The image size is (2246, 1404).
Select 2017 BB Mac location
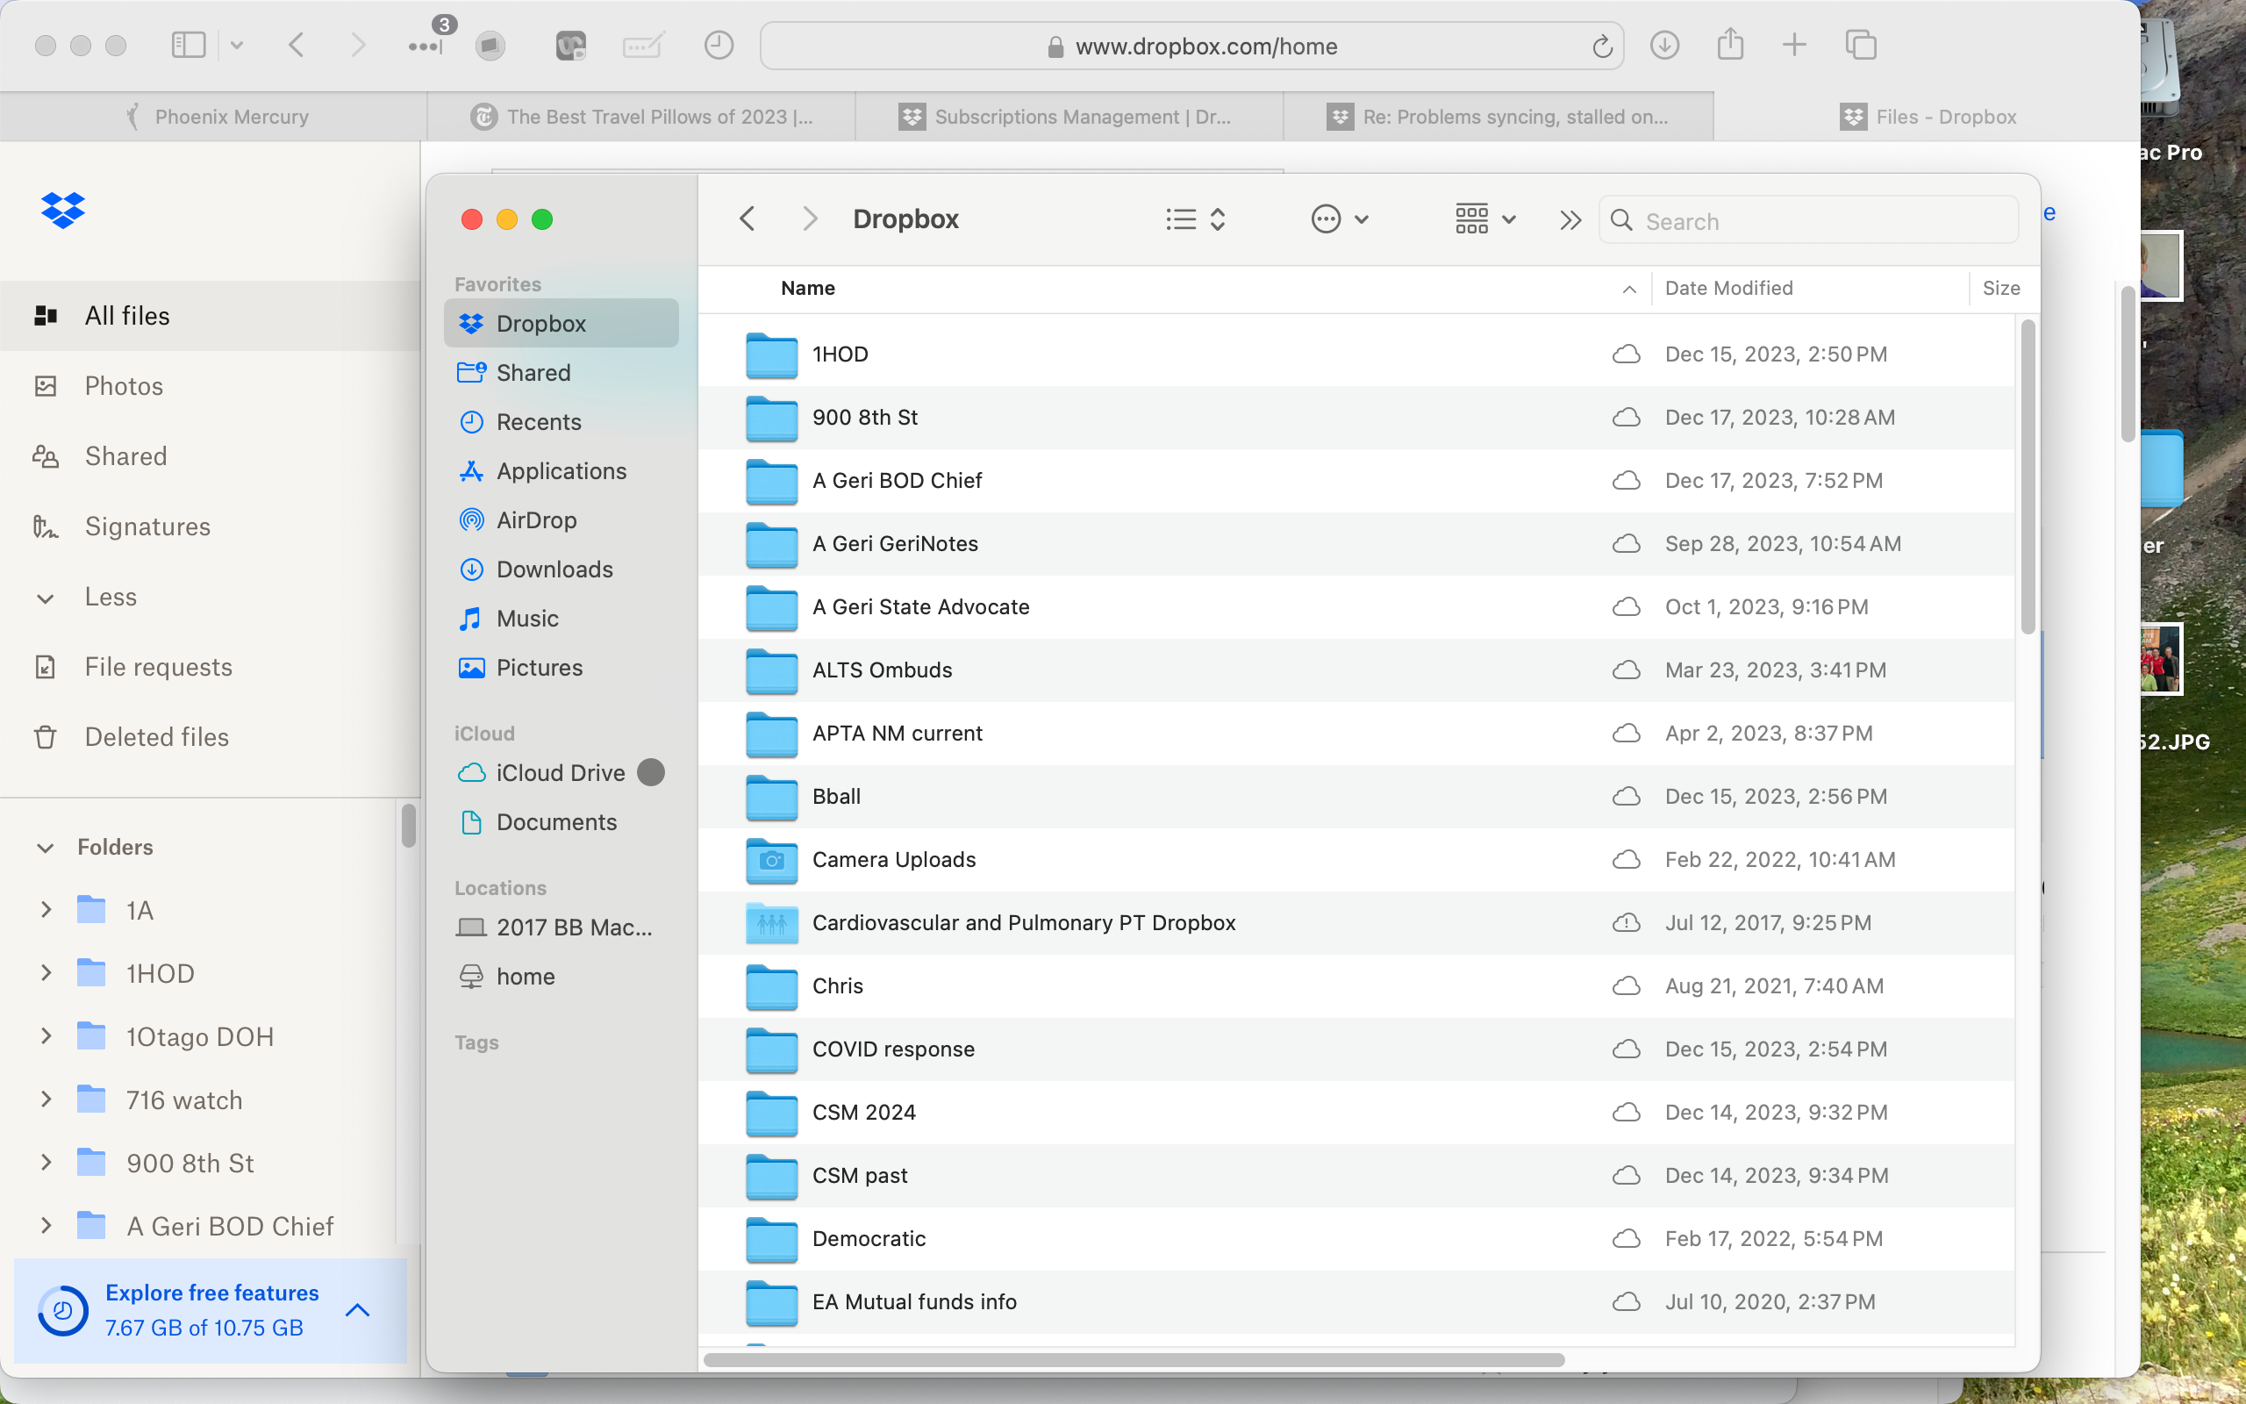561,927
